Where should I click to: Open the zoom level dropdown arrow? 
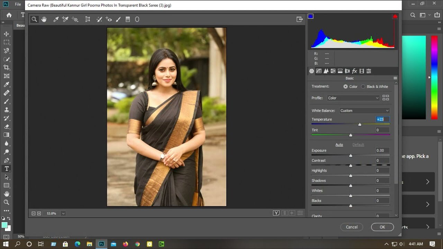pyautogui.click(x=63, y=213)
